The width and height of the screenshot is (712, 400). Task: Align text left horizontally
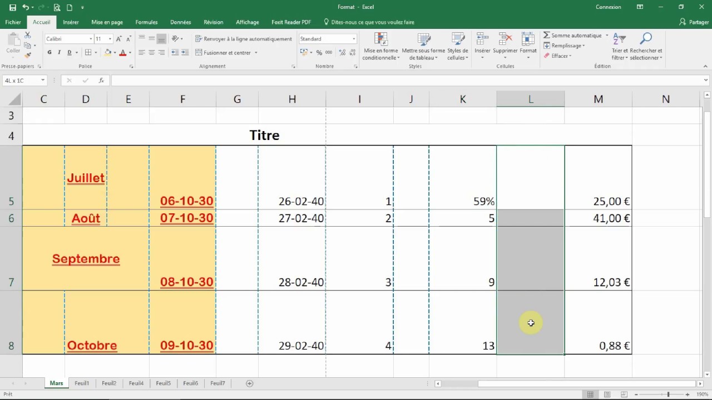click(x=142, y=53)
